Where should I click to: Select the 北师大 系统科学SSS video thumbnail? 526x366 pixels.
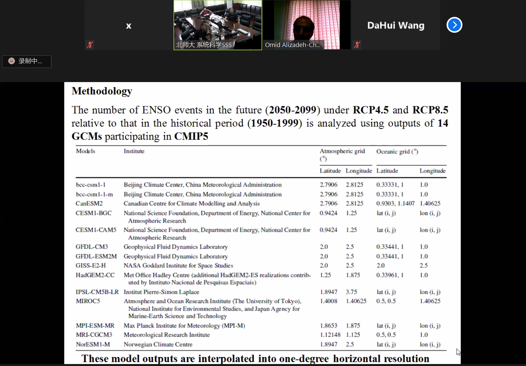coord(217,22)
